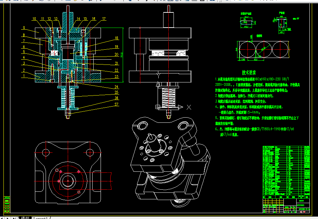Click the last-tab arrow beside the 模型 tab
The width and height of the screenshot is (318, 219).
[x=14, y=218]
